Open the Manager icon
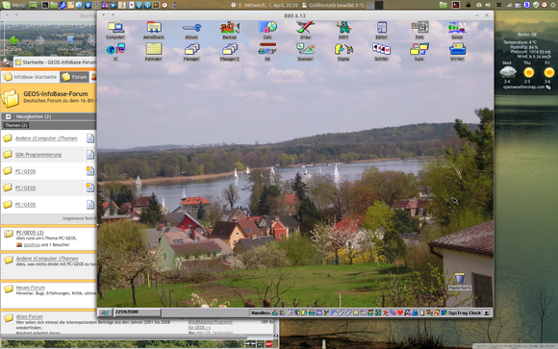Viewport: 558px width, 349px height. [x=191, y=52]
